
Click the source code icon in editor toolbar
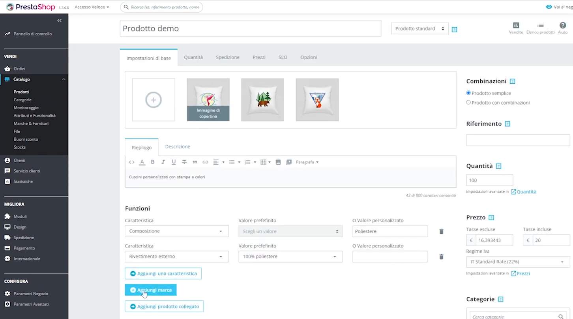[131, 162]
